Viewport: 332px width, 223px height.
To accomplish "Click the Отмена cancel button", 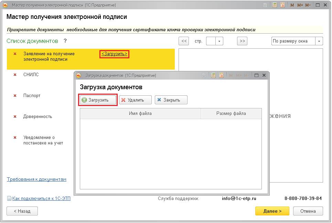I will pyautogui.click(x=308, y=211).
